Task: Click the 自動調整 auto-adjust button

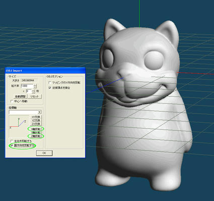Action: pos(20,96)
